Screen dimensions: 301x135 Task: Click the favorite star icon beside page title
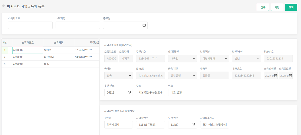click(x=3, y=6)
